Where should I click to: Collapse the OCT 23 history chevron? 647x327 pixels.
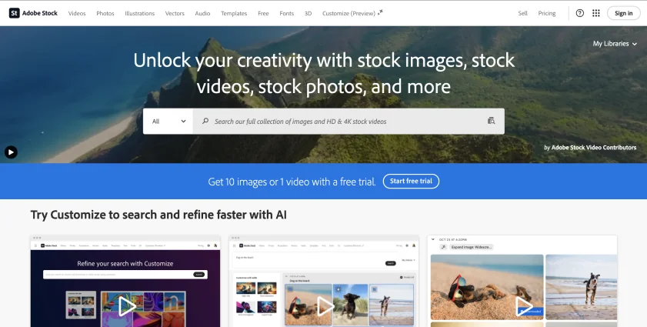click(x=433, y=239)
